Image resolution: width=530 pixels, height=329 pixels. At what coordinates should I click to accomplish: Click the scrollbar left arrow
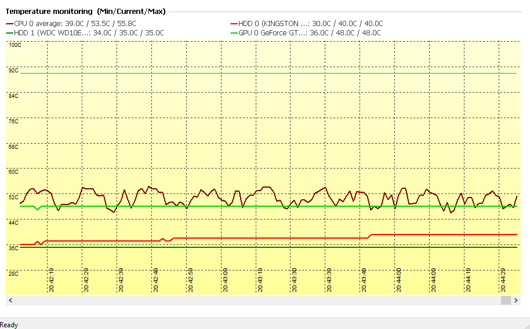(10, 300)
